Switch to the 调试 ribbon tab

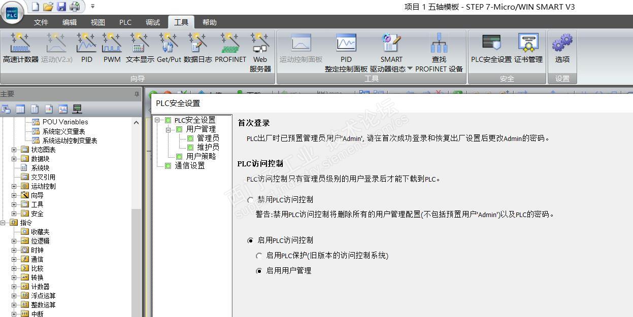click(153, 22)
